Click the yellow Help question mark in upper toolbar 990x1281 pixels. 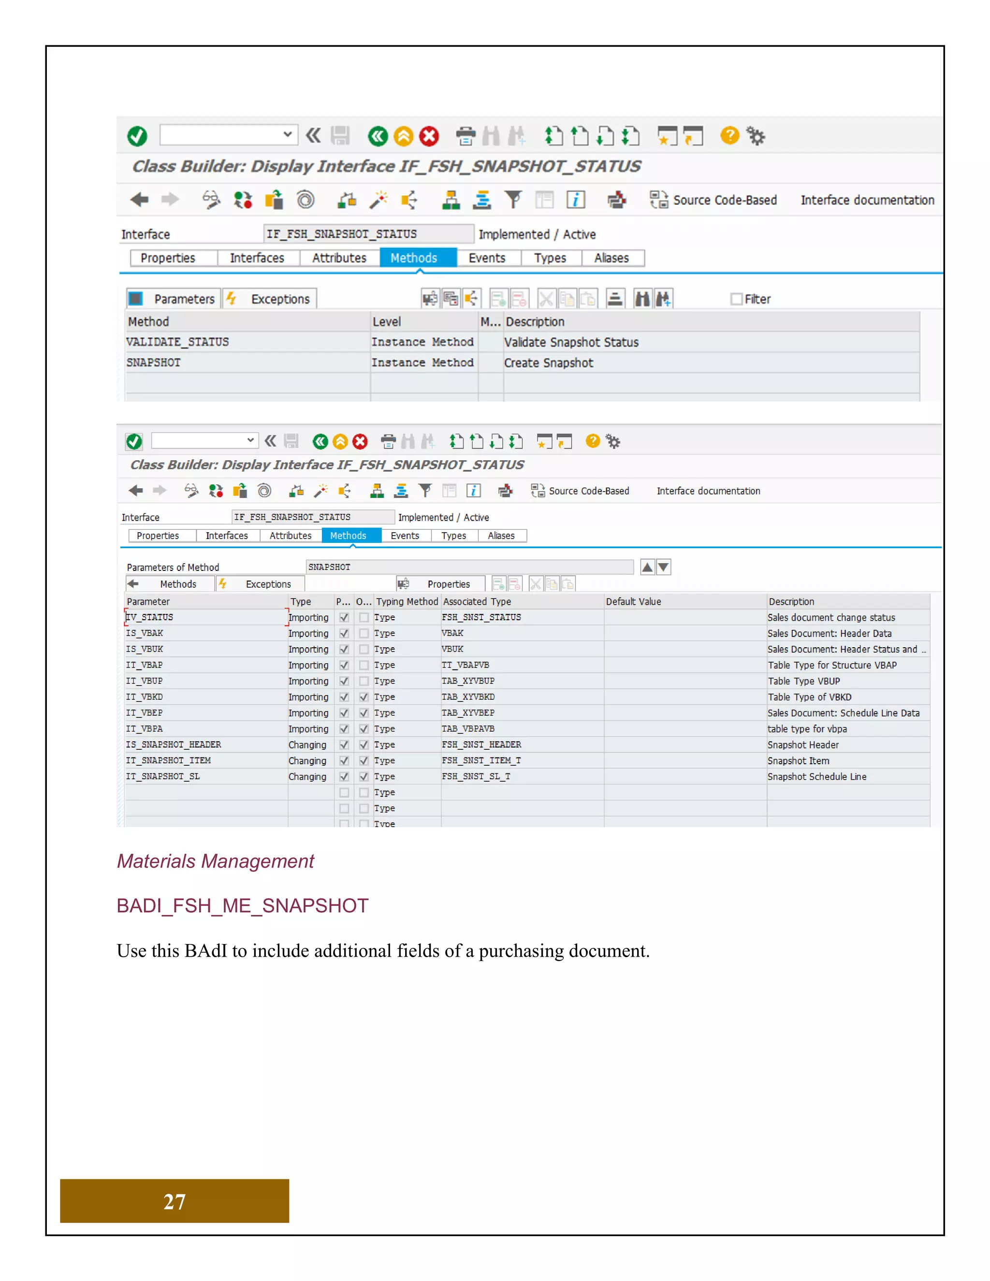[x=729, y=135]
